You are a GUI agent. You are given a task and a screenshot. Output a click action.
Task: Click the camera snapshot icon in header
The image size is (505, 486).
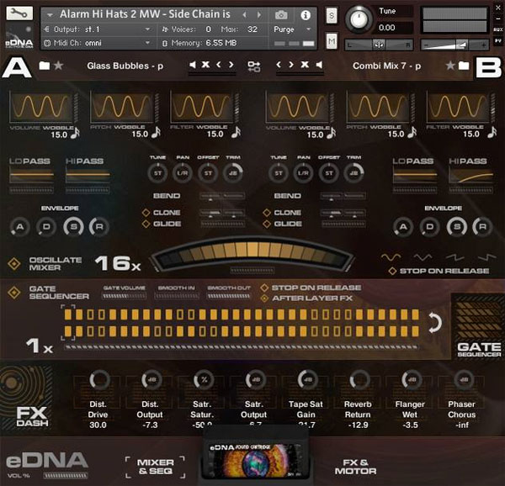point(281,15)
